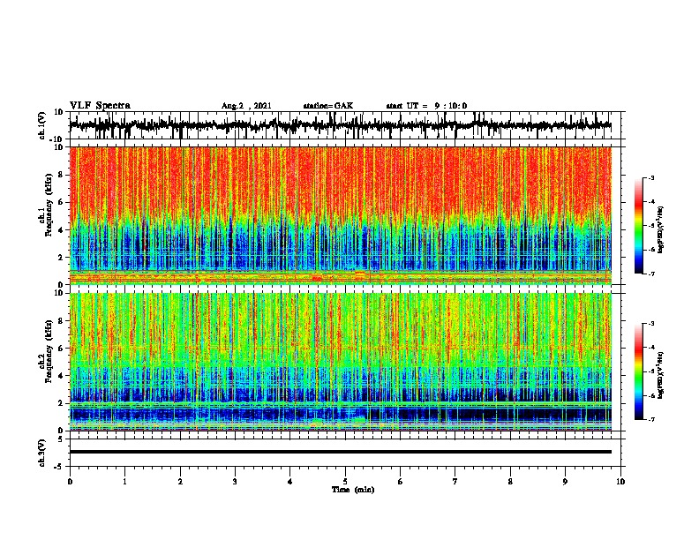Click the "0" tick on the time axis
The width and height of the screenshot is (699, 540).
[x=70, y=482]
